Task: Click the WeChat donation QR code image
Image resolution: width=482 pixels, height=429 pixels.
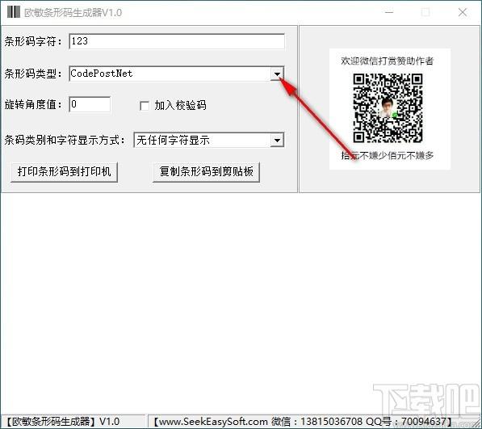Action: pyautogui.click(x=388, y=108)
